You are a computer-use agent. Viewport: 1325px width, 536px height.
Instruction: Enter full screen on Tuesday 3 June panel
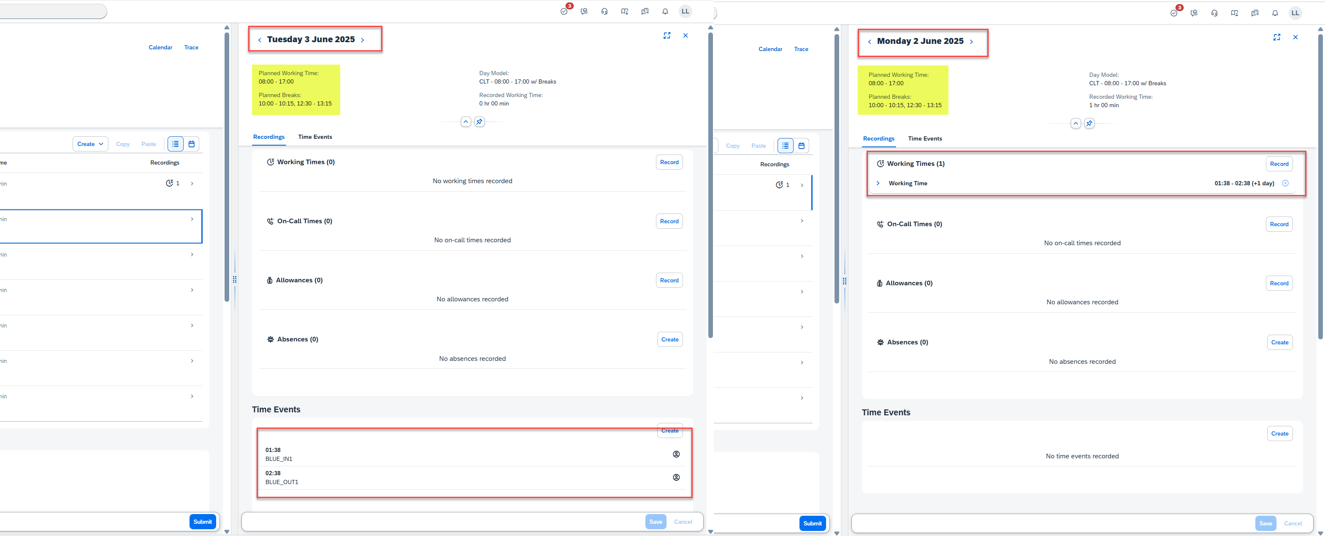(x=667, y=35)
